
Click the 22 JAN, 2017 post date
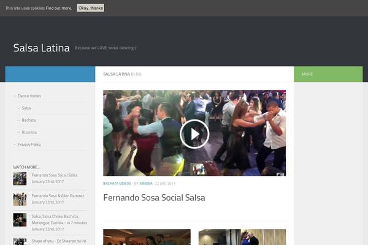click(x=165, y=184)
